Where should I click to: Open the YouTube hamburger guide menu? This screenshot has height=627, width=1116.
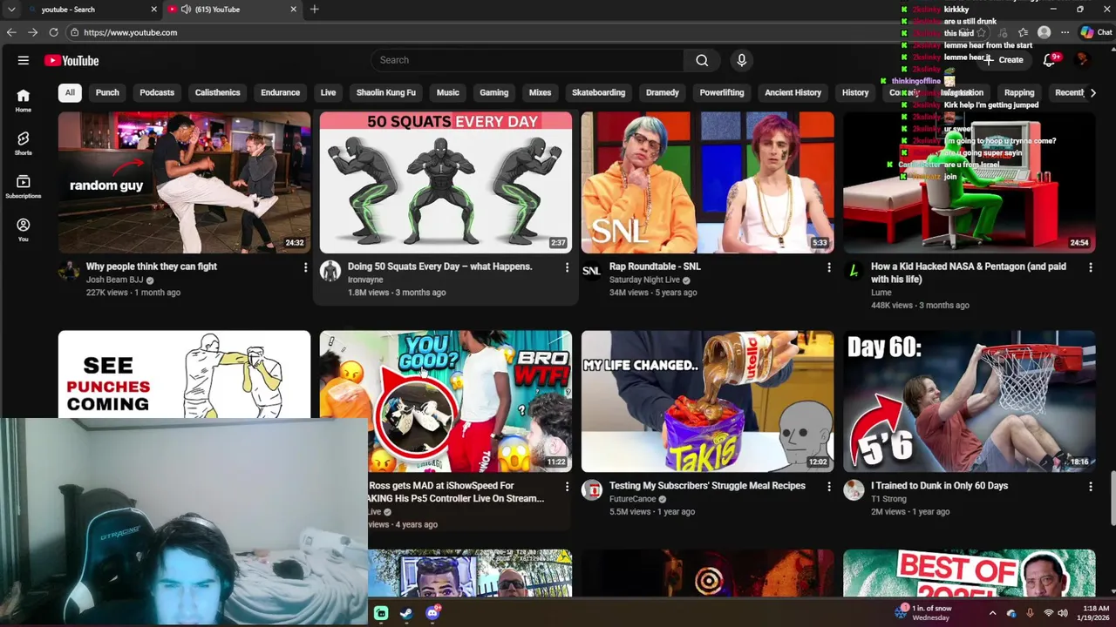pos(24,60)
